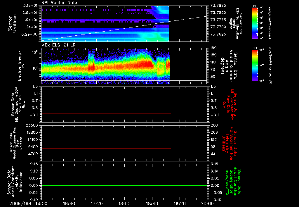Click the '2.5e+01' sector tick label
The image size is (299, 207).
pyautogui.click(x=30, y=13)
